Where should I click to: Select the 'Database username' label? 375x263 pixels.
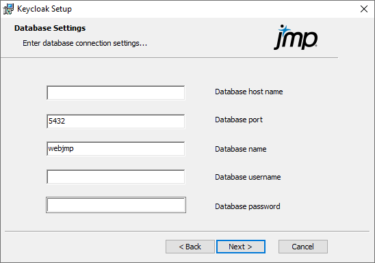point(248,177)
